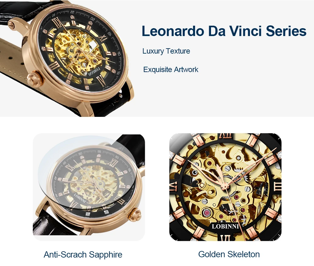Click the LOBINNI logo in skeleton close-up
Image resolution: width=314 pixels, height=266 pixels.
tap(225, 226)
